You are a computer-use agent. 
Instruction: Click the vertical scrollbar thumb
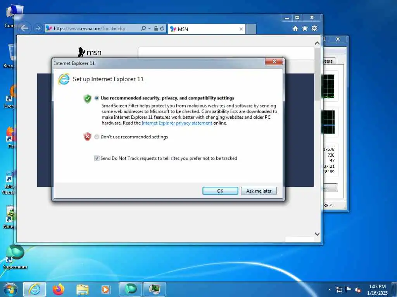point(317,74)
